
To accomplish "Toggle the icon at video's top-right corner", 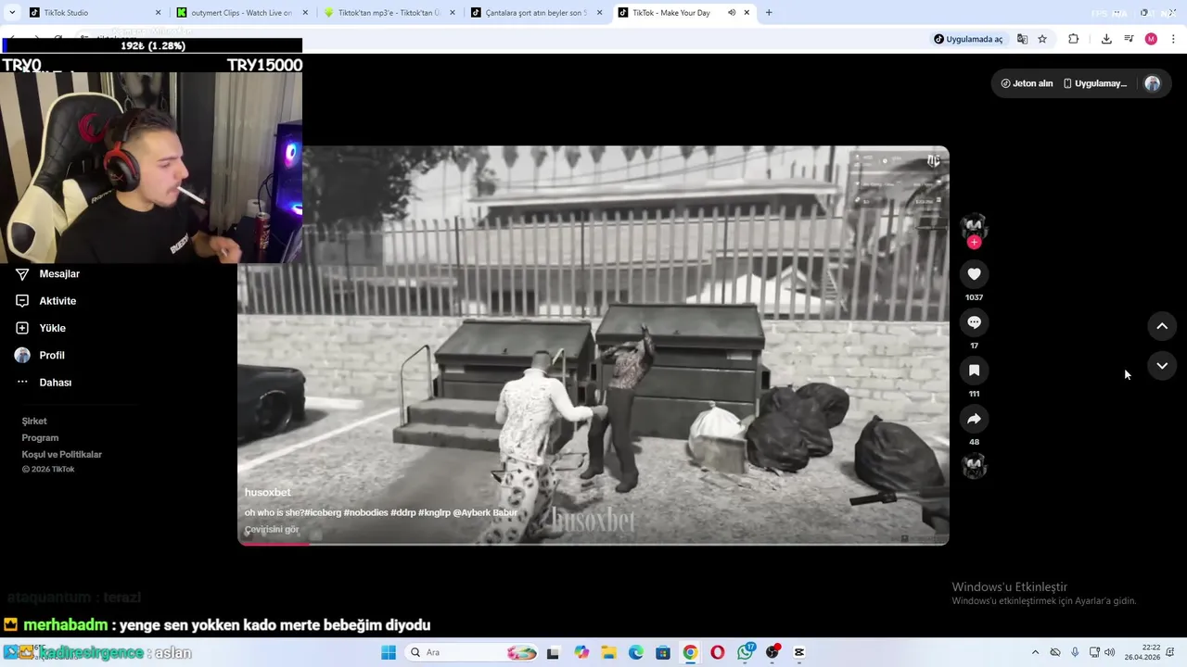I will click(x=933, y=161).
